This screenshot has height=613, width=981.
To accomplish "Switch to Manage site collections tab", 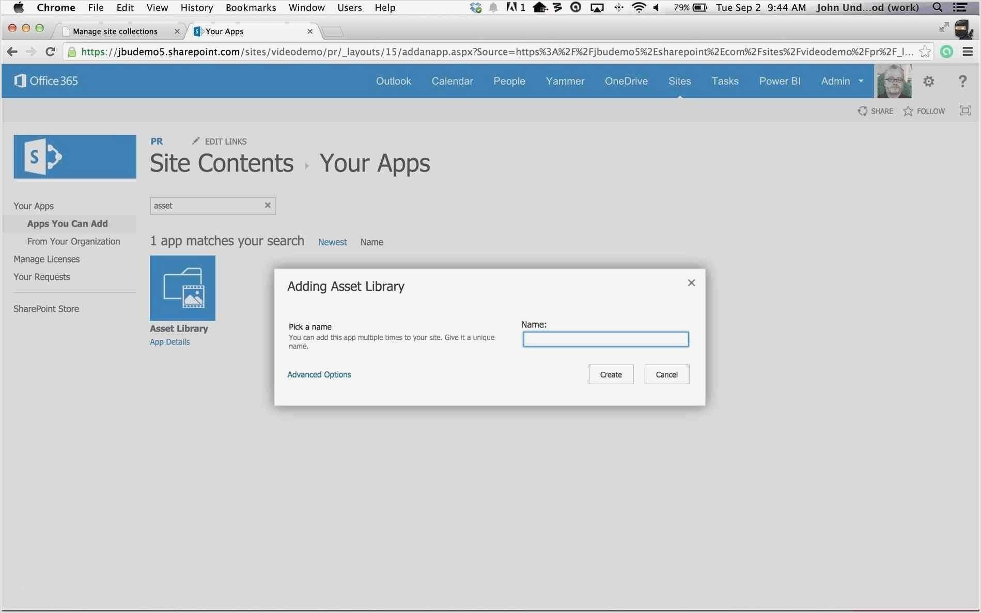I will [115, 31].
